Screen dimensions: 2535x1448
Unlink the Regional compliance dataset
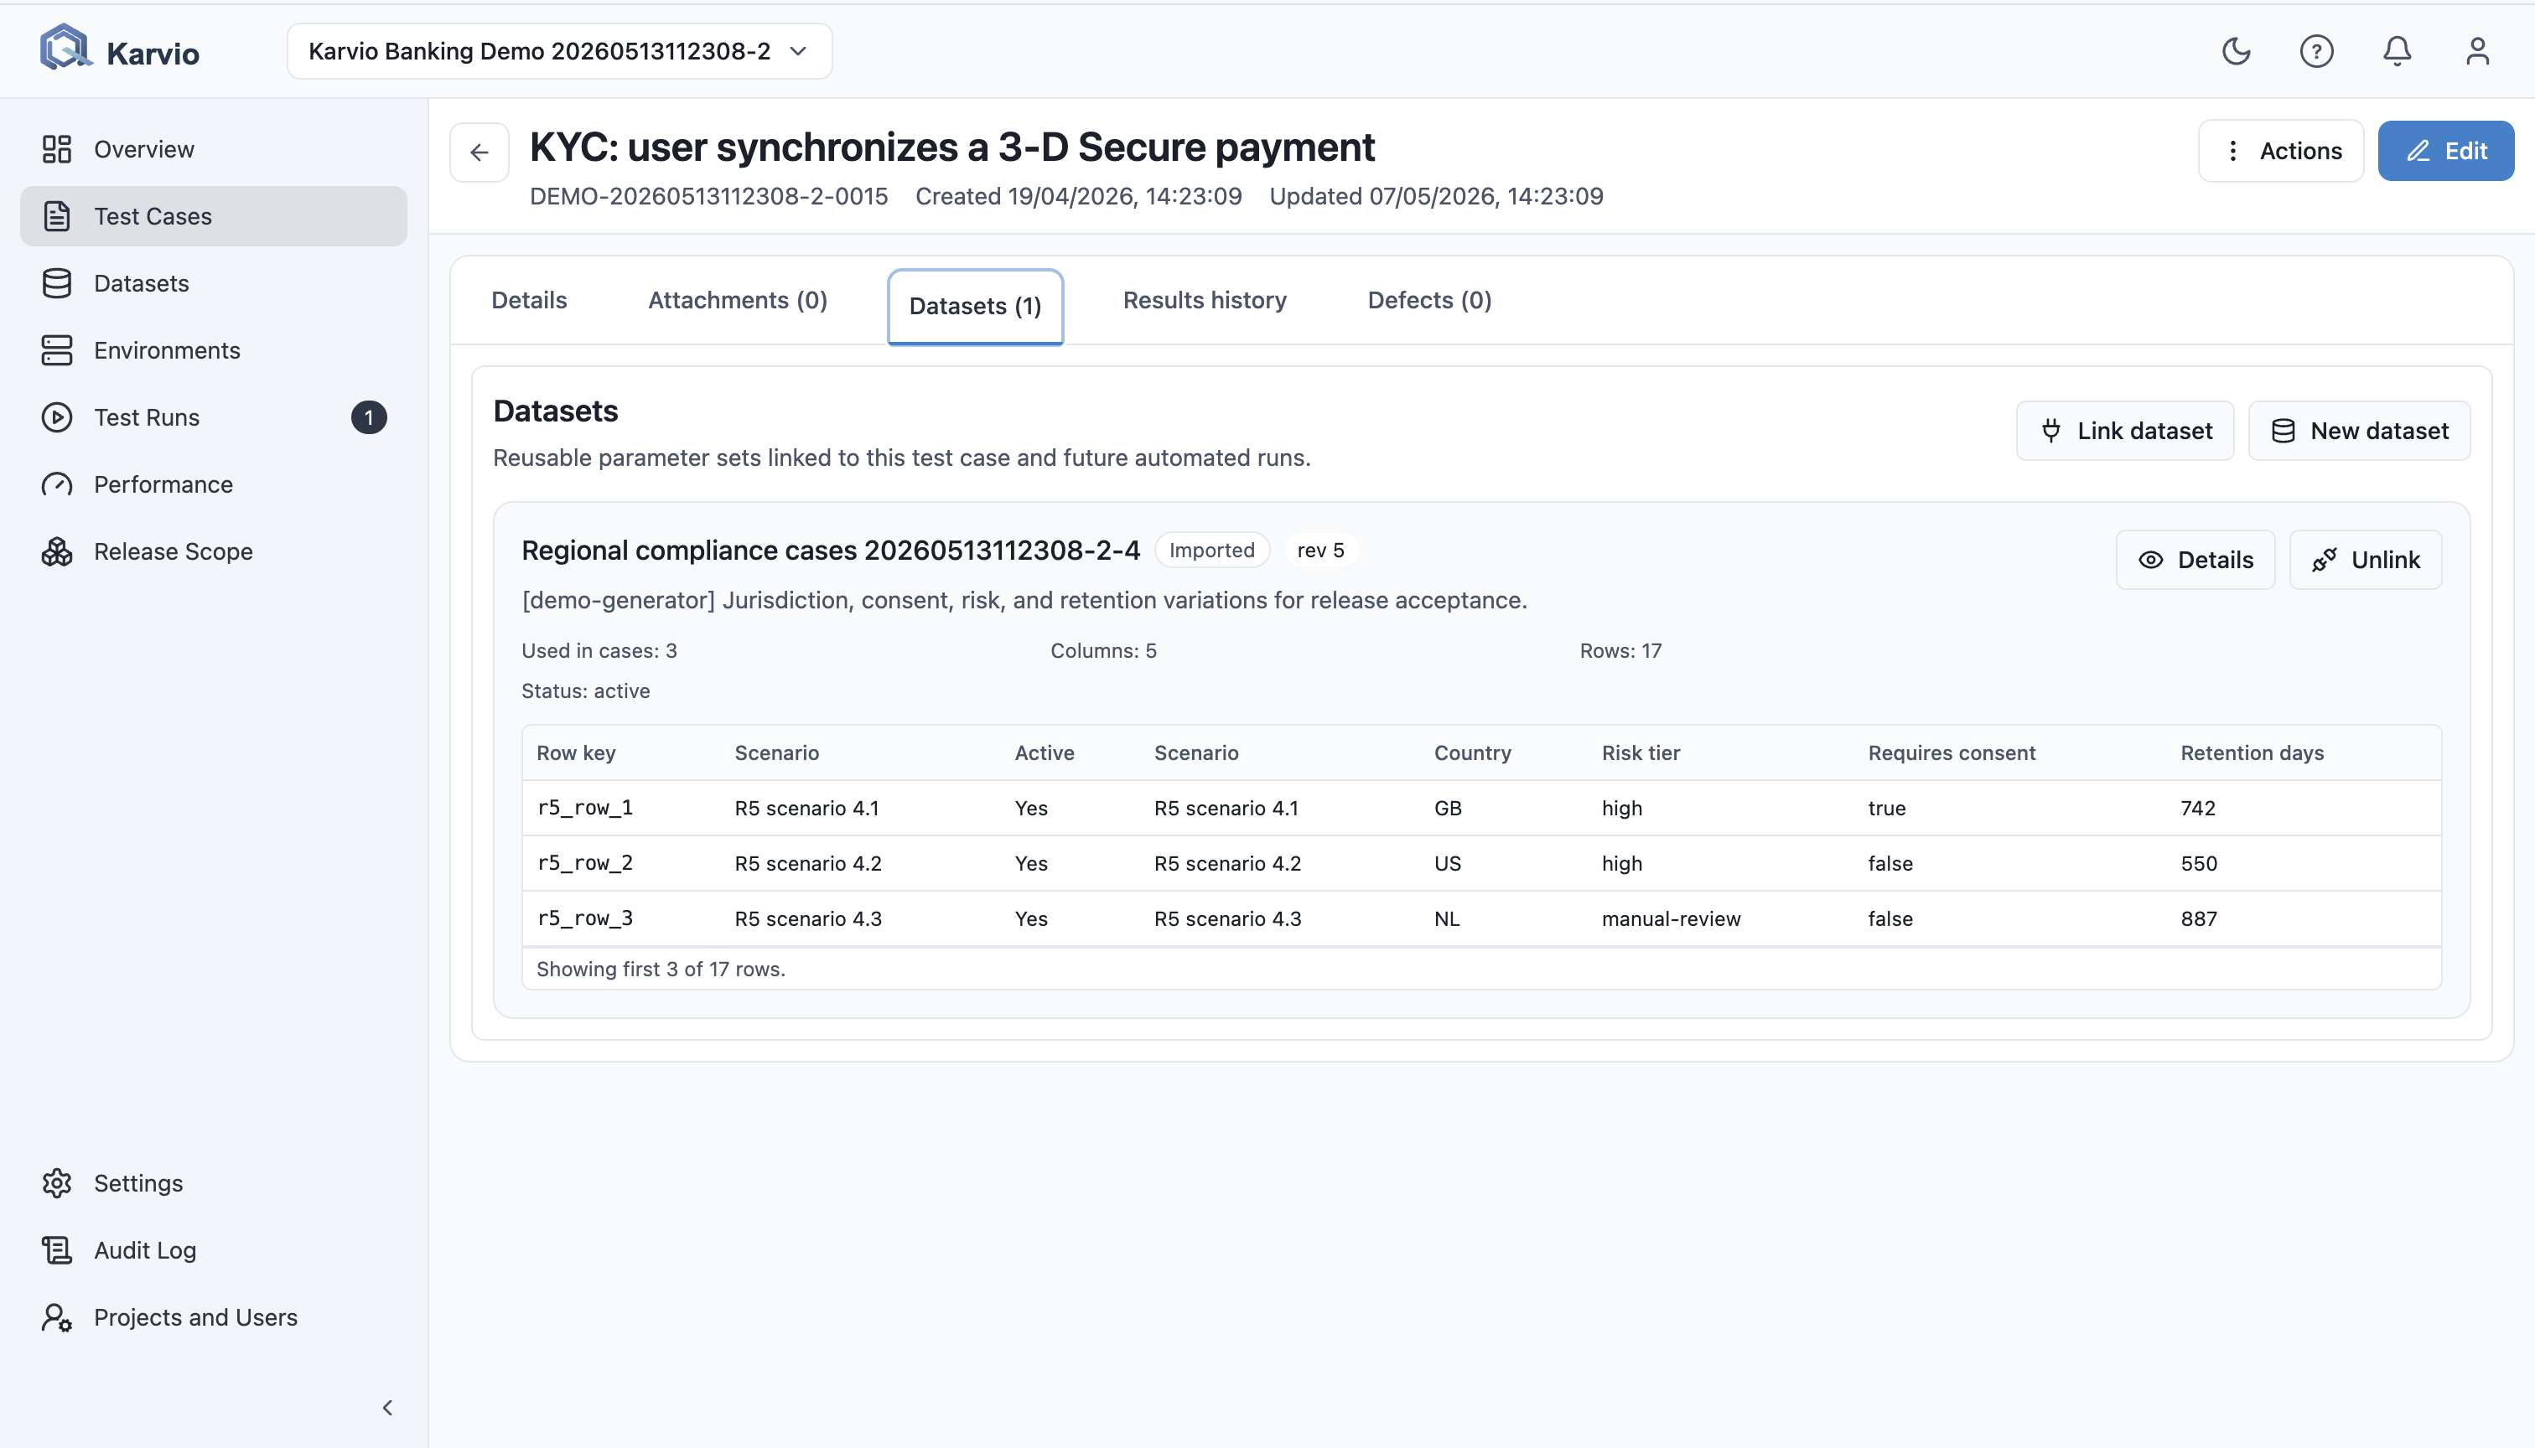[x=2365, y=560]
